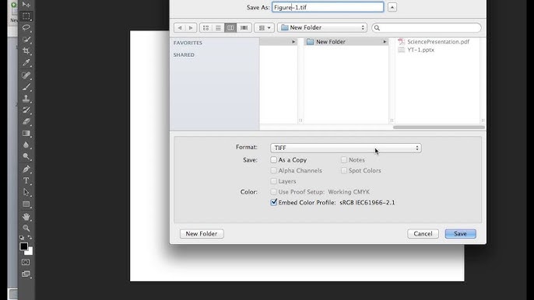534x300 pixels.
Task: Select the Lasso tool
Action: [x=26, y=27]
